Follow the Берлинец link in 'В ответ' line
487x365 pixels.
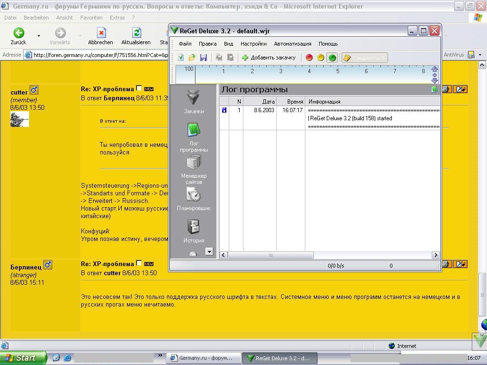(119, 98)
